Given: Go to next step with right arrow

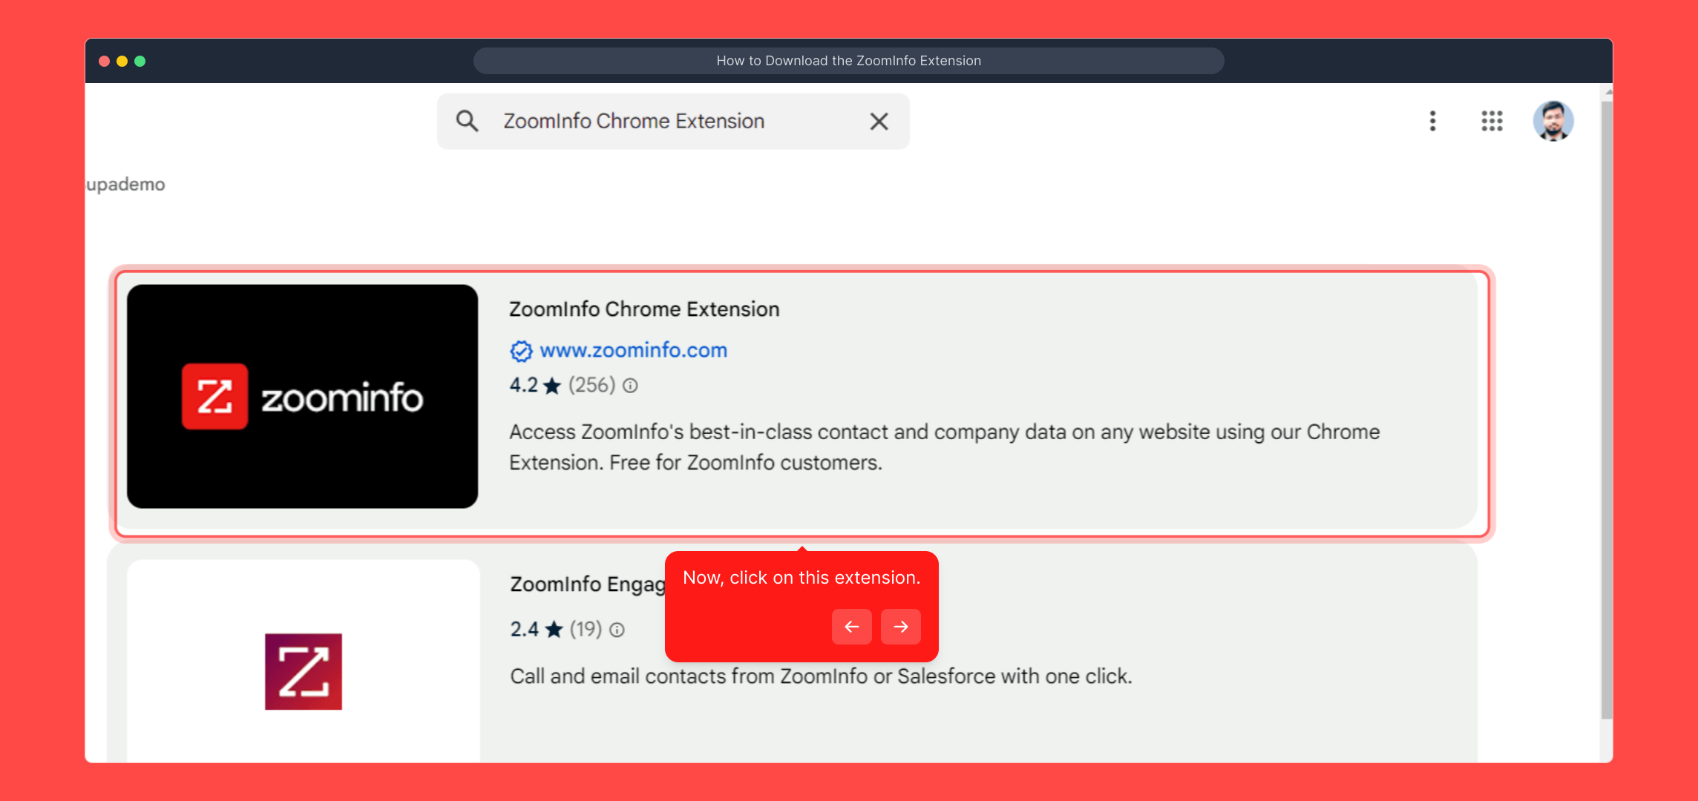Looking at the screenshot, I should [900, 627].
